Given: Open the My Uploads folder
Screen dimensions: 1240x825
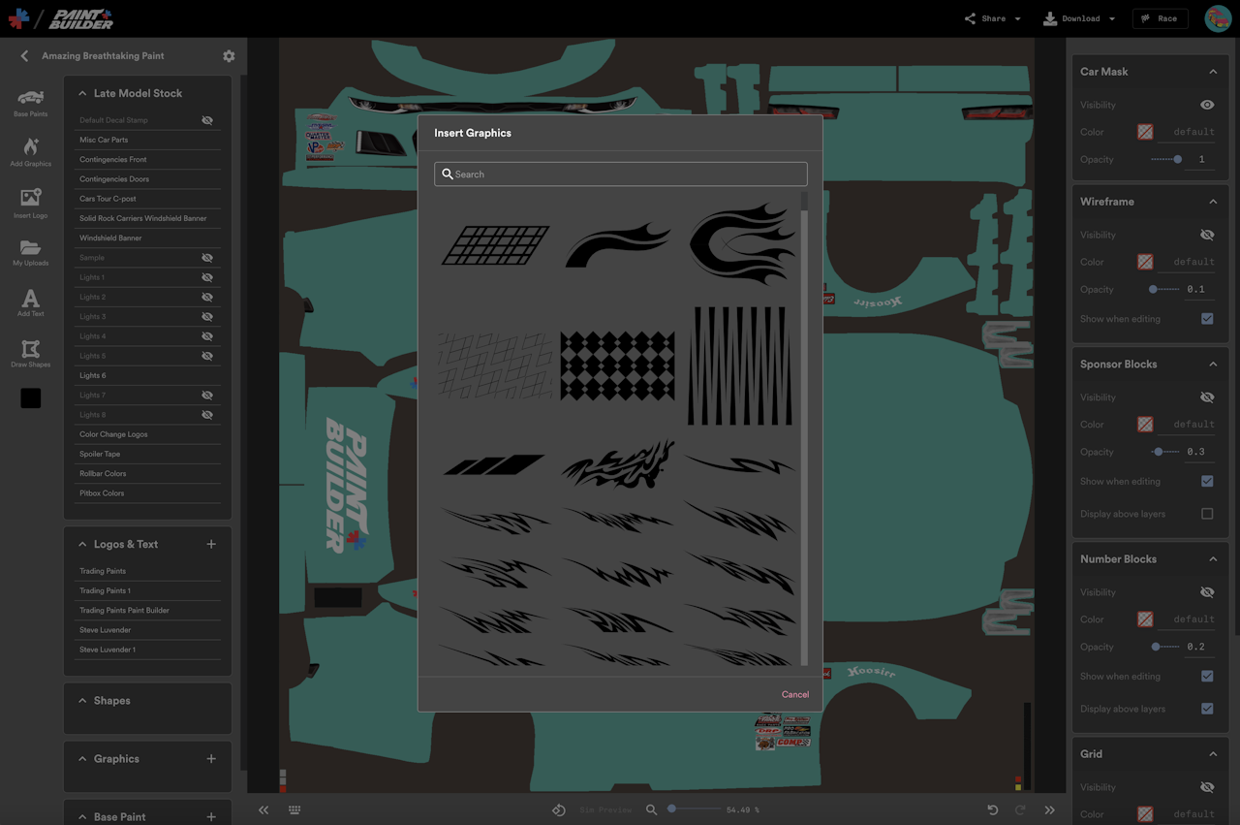Looking at the screenshot, I should [x=31, y=252].
